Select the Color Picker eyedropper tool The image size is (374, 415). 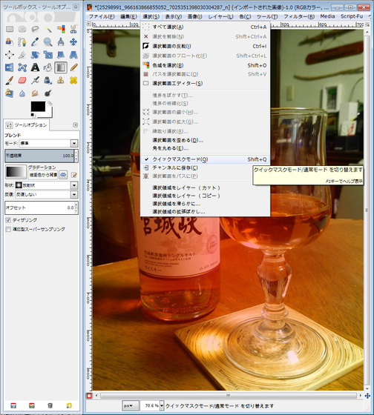pos(35,41)
